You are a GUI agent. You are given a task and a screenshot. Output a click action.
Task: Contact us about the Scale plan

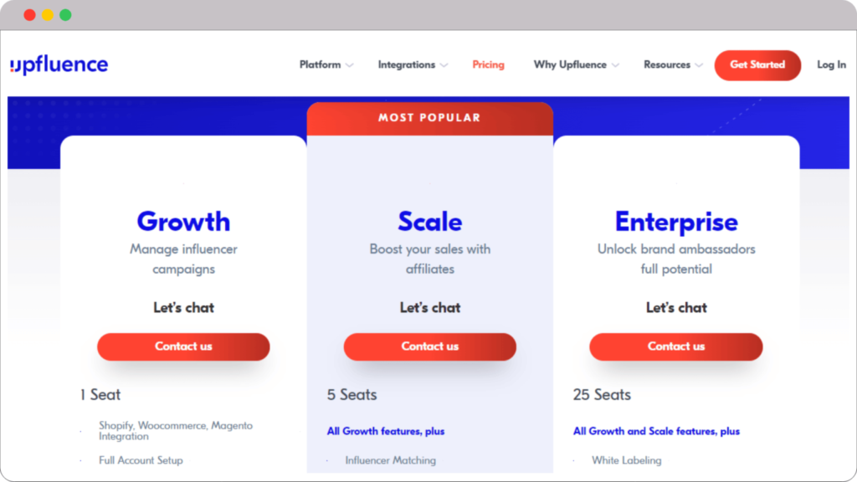pyautogui.click(x=429, y=346)
